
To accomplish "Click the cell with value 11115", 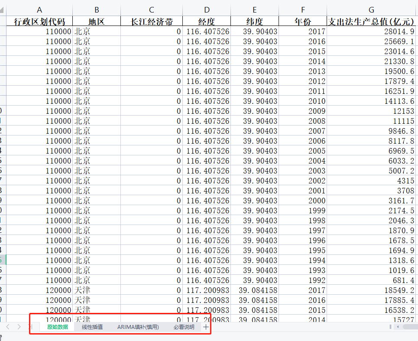I will tap(371, 121).
